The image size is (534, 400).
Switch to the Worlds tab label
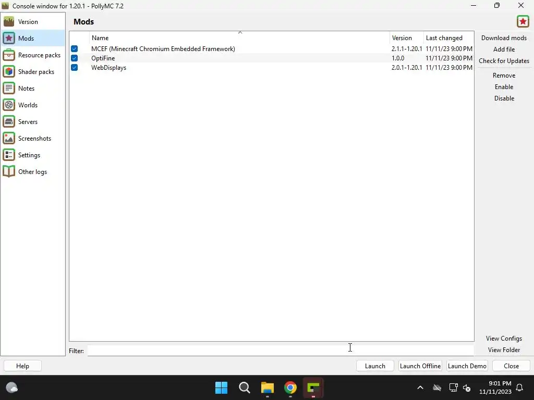coord(28,105)
